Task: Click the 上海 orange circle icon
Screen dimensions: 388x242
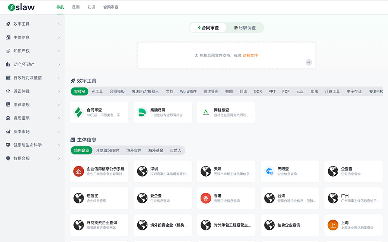Action: point(333,225)
